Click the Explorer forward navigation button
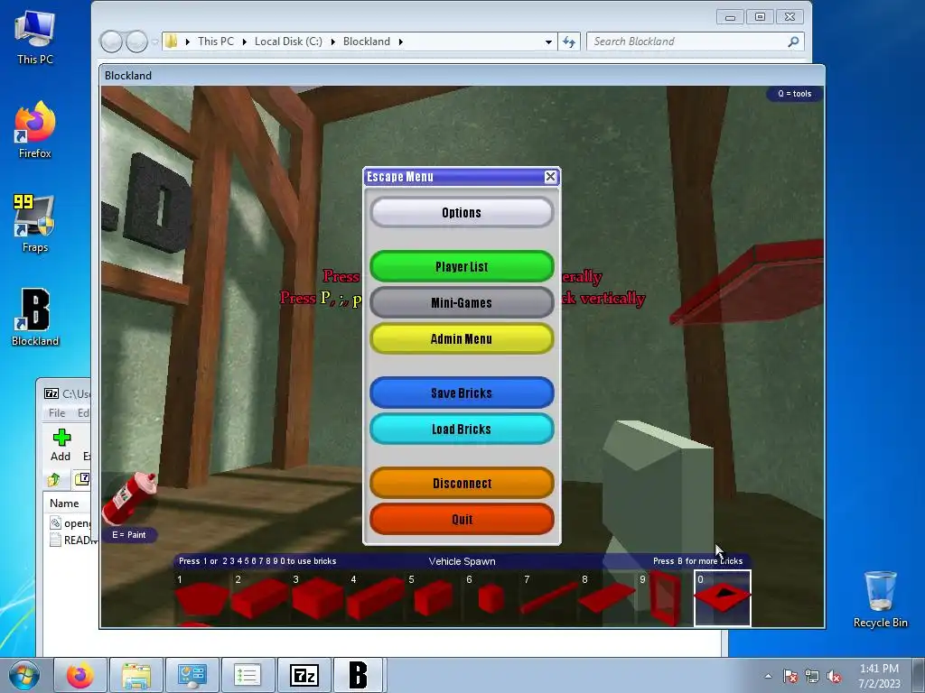925x693 pixels. [137, 42]
